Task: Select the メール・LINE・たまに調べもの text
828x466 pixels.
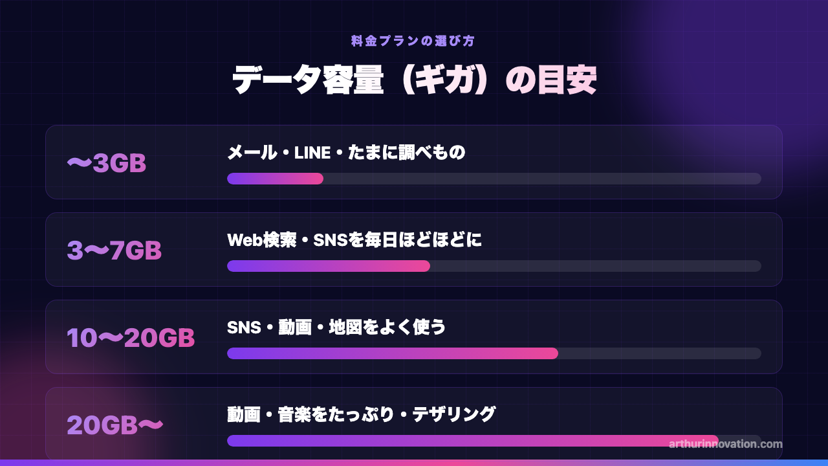Action: click(346, 153)
